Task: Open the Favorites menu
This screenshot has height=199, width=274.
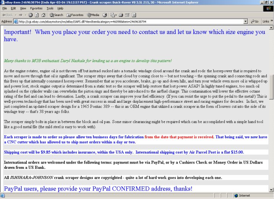Action: coord(36,8)
